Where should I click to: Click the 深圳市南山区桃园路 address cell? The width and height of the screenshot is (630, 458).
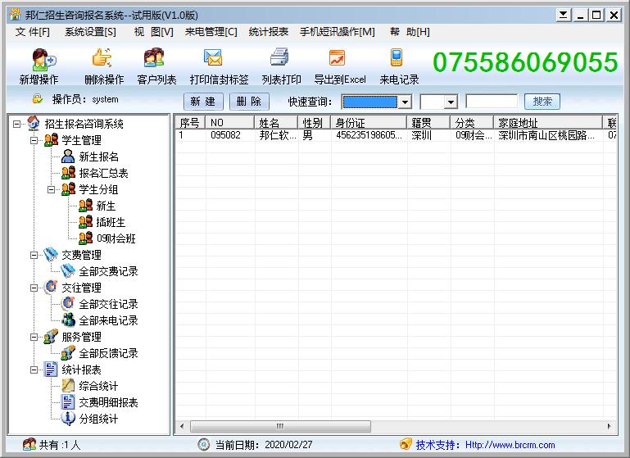coord(546,135)
